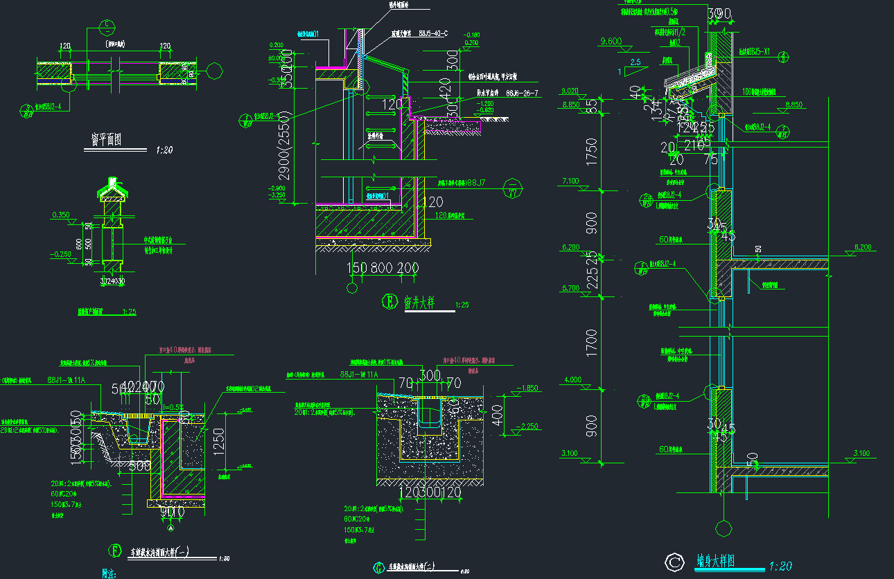The height and width of the screenshot is (579, 894).
Task: Select the 1:20 scale label beside 窗平面图
Action: (164, 150)
